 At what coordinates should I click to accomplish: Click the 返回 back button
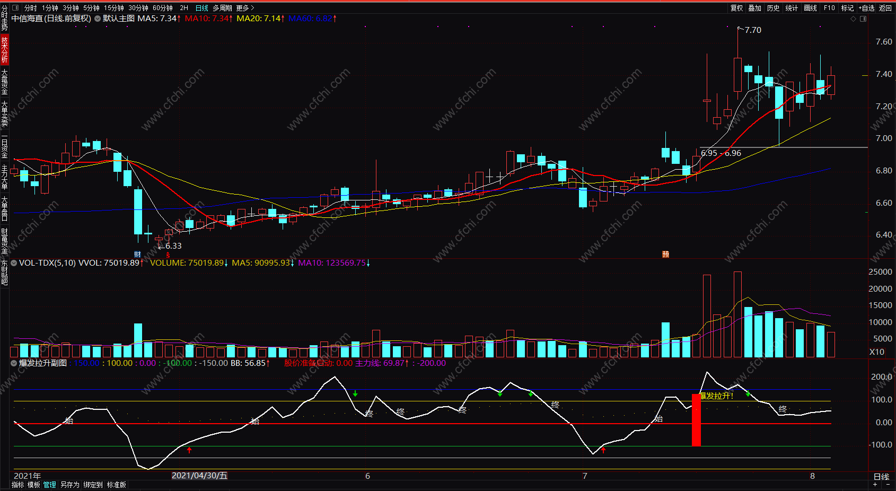(x=885, y=8)
